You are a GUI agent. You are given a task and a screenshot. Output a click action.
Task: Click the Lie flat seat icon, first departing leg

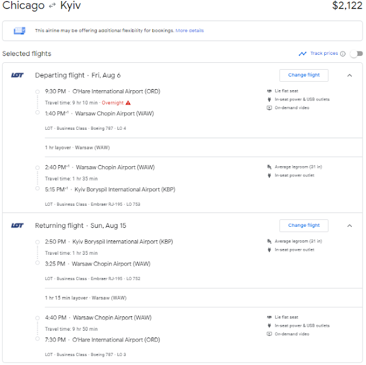269,91
